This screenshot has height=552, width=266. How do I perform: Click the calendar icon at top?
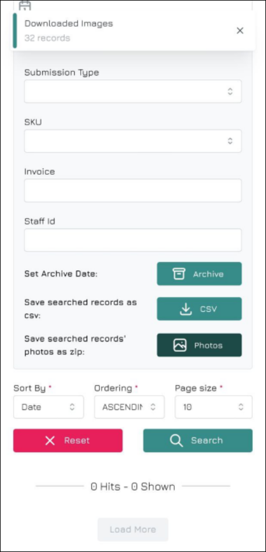point(25,5)
